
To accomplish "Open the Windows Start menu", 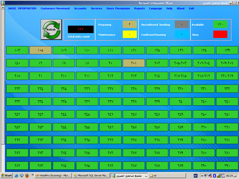I will click(x=7, y=176).
